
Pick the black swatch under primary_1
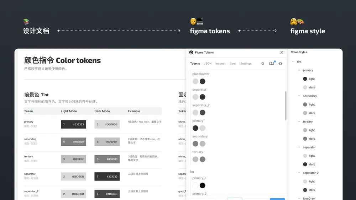203,185
